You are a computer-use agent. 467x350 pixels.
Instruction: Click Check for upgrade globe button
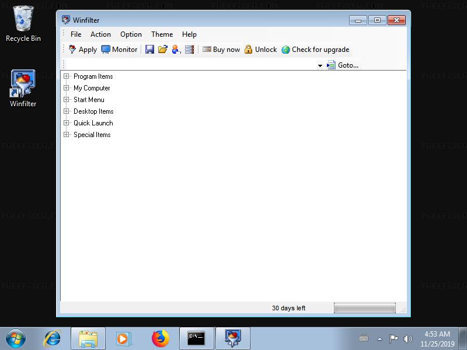pyautogui.click(x=315, y=50)
